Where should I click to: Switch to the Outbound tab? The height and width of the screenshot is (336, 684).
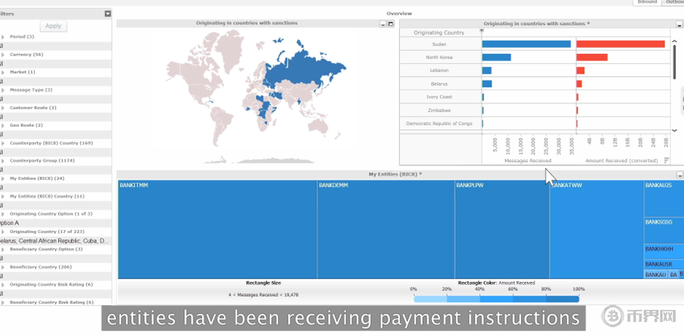[674, 2]
